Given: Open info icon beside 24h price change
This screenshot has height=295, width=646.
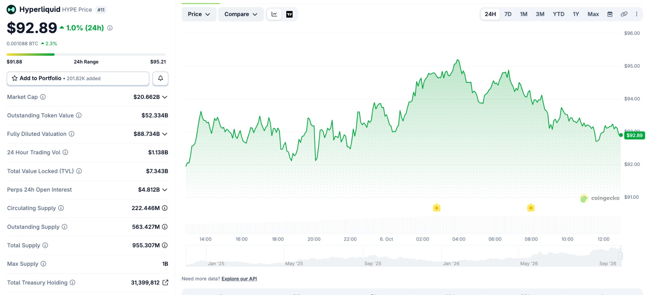Looking at the screenshot, I should (x=110, y=28).
